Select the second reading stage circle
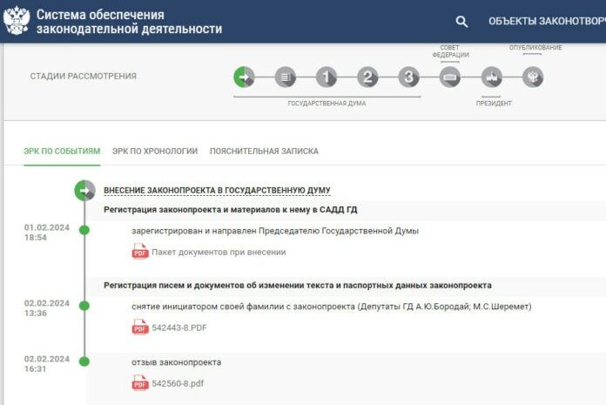 (x=367, y=77)
